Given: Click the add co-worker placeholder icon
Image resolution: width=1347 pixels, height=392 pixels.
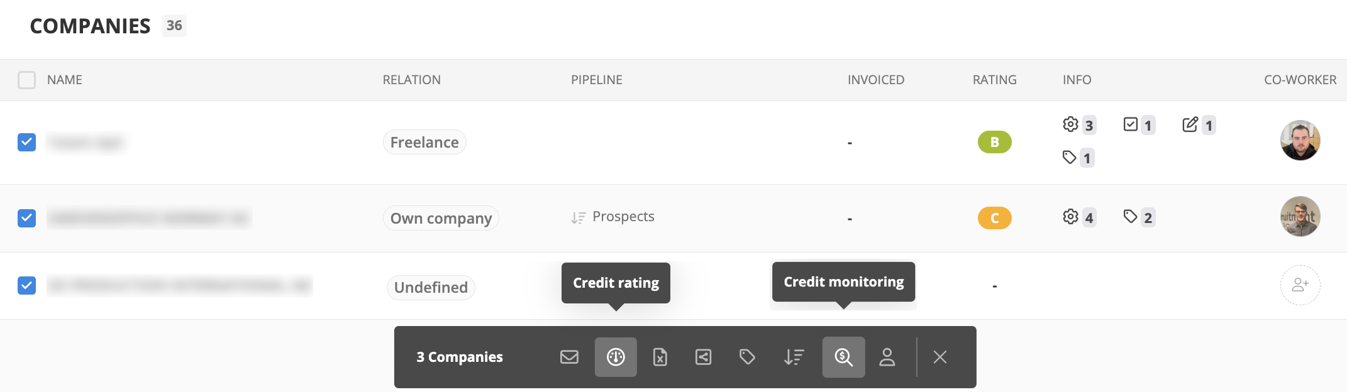Looking at the screenshot, I should tap(1300, 285).
